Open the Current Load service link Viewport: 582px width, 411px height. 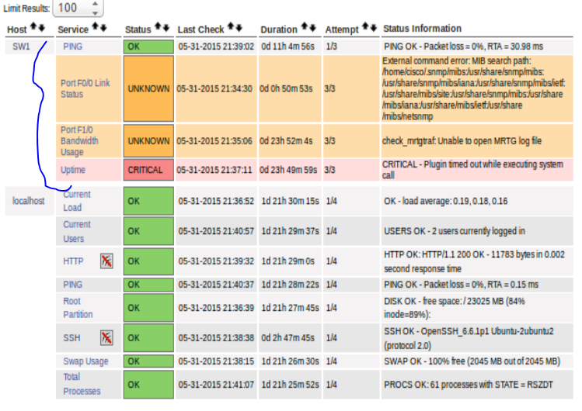click(77, 201)
